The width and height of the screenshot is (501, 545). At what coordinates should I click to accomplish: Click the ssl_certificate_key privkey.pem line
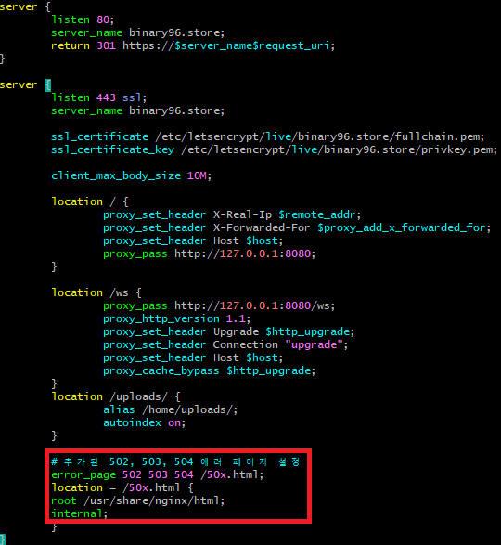(x=274, y=149)
